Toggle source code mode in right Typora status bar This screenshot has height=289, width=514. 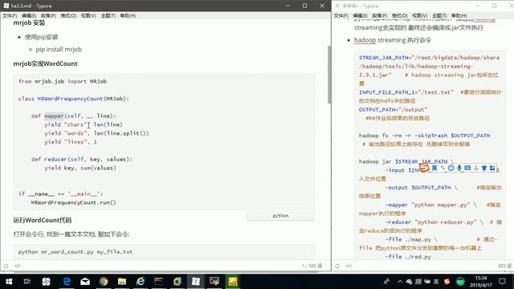tap(349, 266)
